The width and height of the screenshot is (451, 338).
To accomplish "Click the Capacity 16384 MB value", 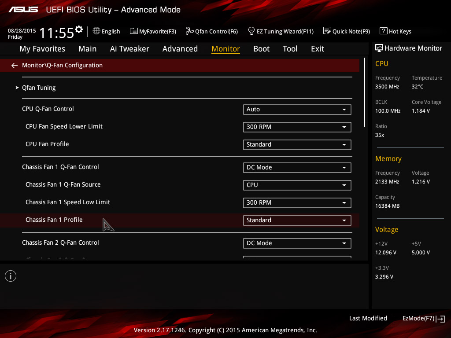I will (x=387, y=206).
